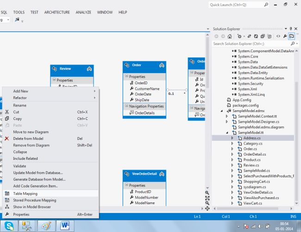This screenshot has width=301, height=232.
Task: Click OrderDetails navigation property in Order entity
Action: click(x=144, y=113)
